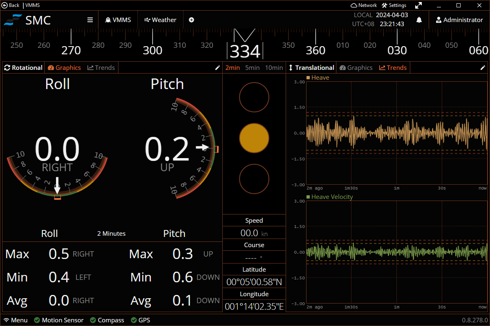Open Settings from the title bar
This screenshot has height=326, width=490.
[394, 5]
